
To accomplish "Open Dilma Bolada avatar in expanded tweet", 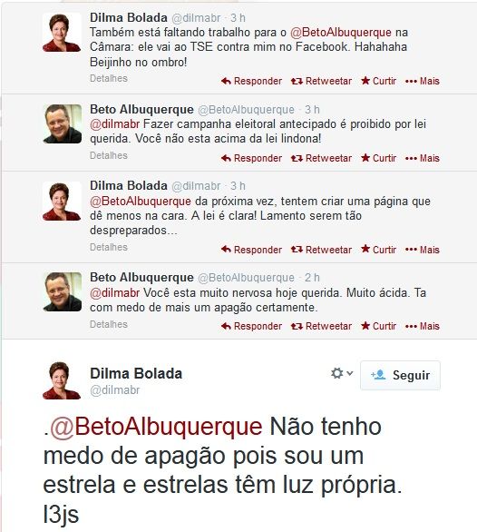I will point(62,380).
